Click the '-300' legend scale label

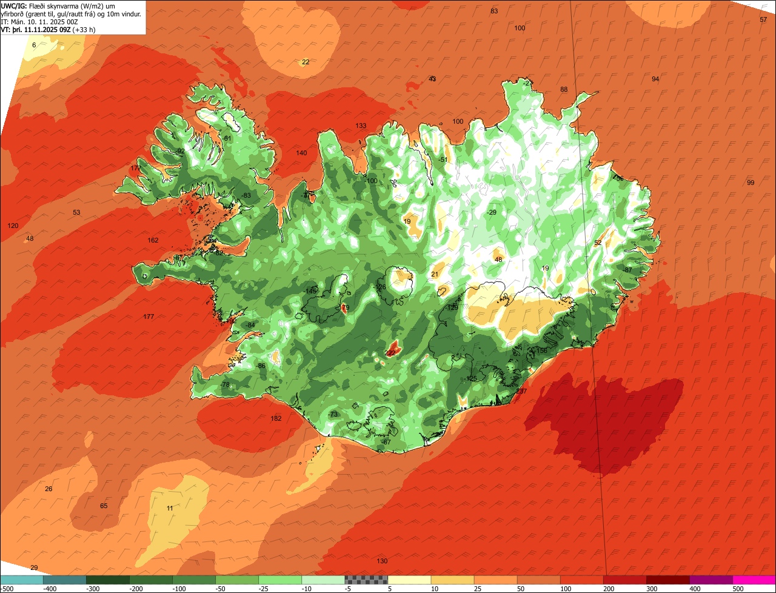click(93, 588)
